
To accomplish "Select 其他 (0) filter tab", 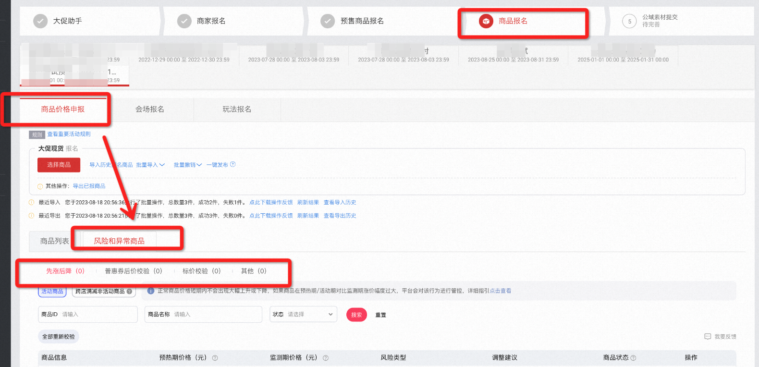I will point(254,271).
